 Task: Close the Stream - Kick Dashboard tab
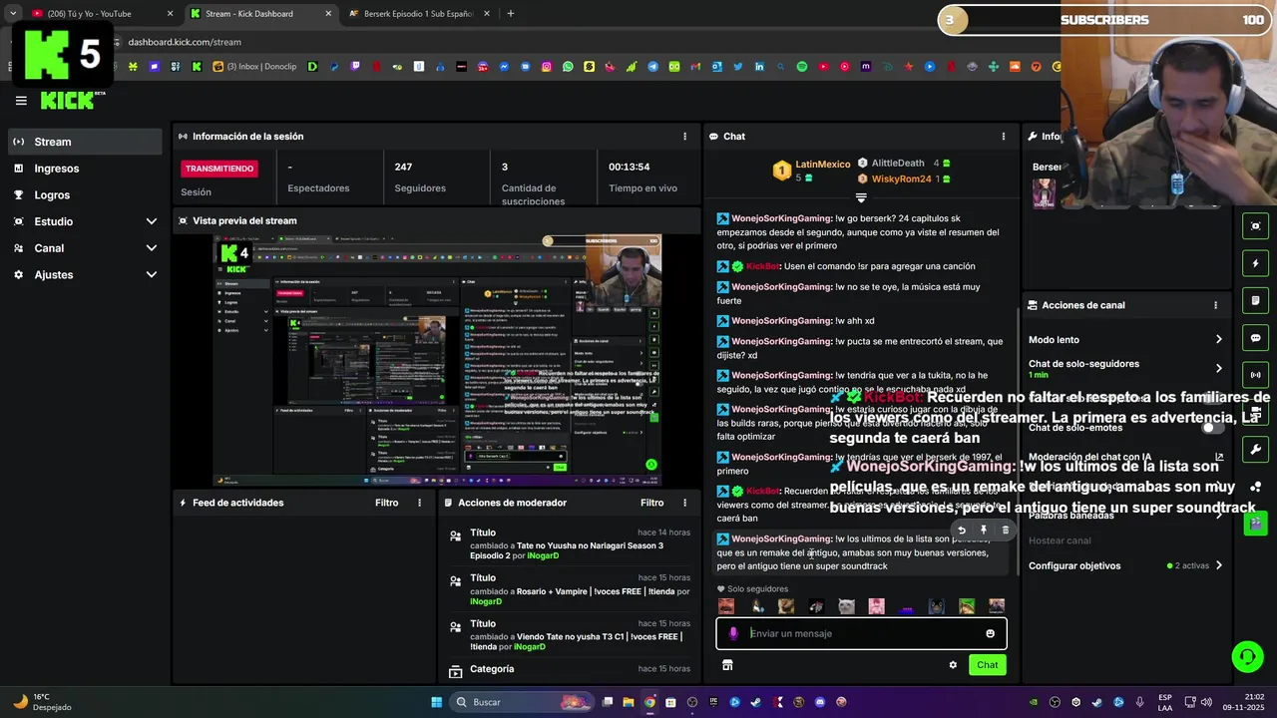pyautogui.click(x=328, y=14)
